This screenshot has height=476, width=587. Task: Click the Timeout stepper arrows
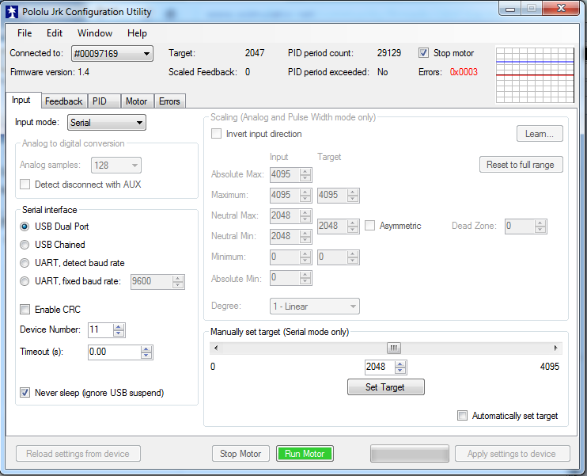tap(146, 352)
